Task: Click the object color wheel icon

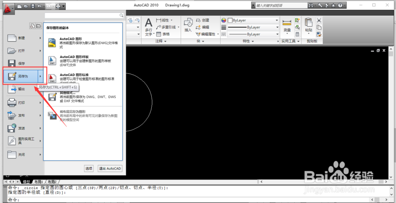Action: pyautogui.click(x=224, y=20)
